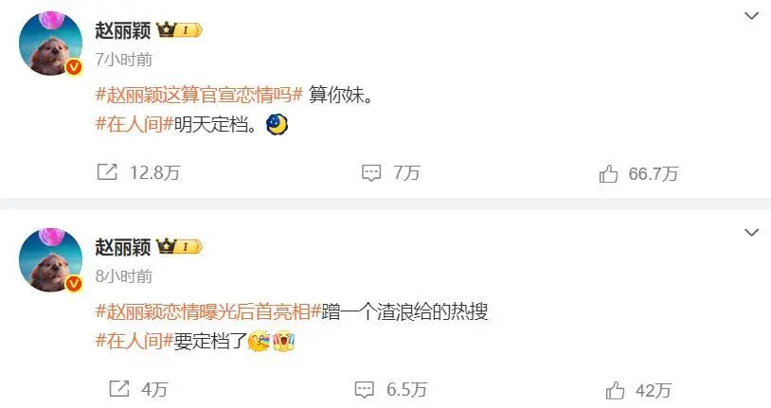
Task: Click username 赵丽颖 on the first post
Action: coord(123,30)
